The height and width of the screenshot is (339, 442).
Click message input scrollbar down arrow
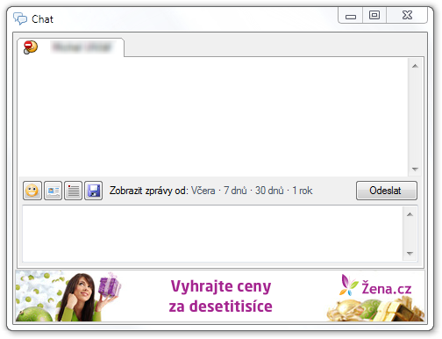pyautogui.click(x=410, y=254)
